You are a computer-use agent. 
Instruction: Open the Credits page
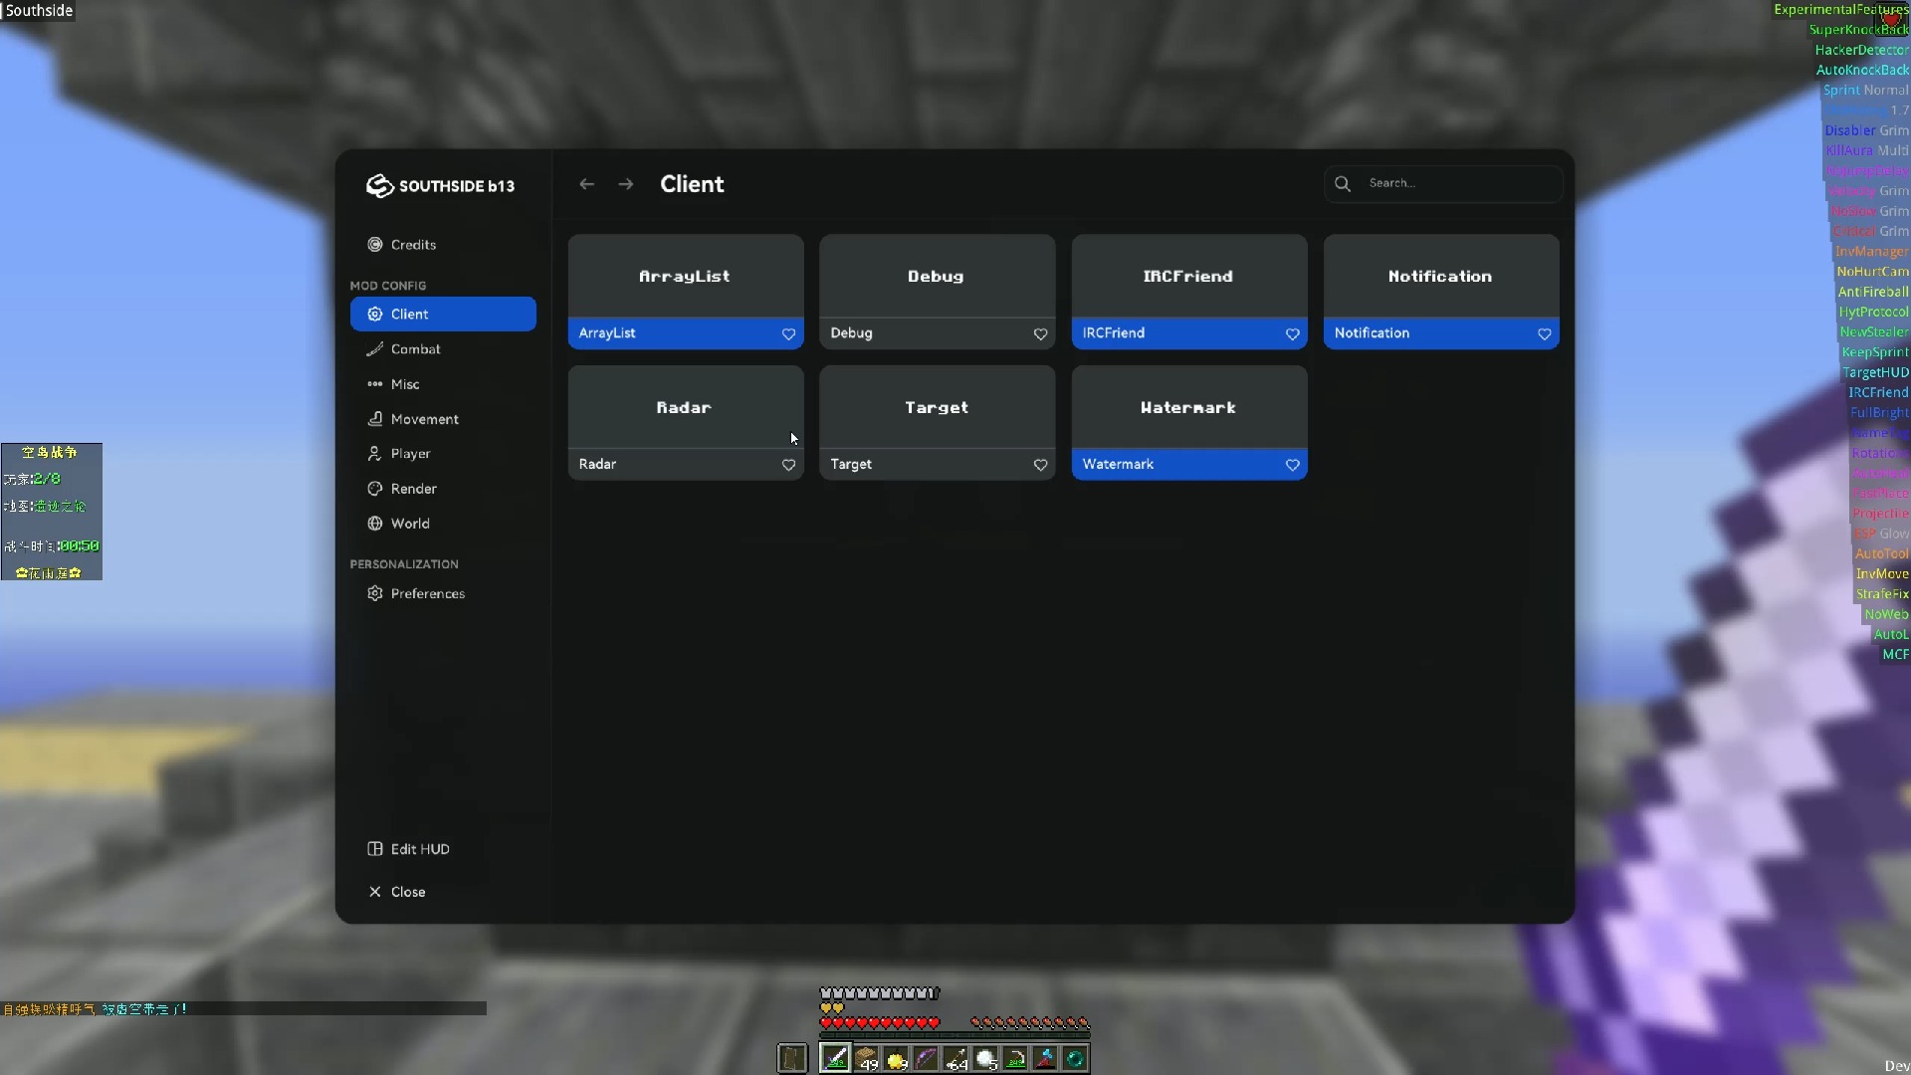coord(443,245)
